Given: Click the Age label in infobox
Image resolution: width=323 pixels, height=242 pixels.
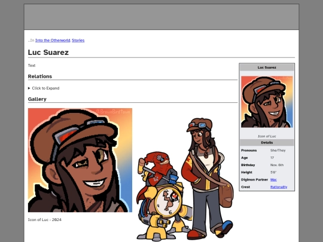Looking at the screenshot, I should pos(244,158).
